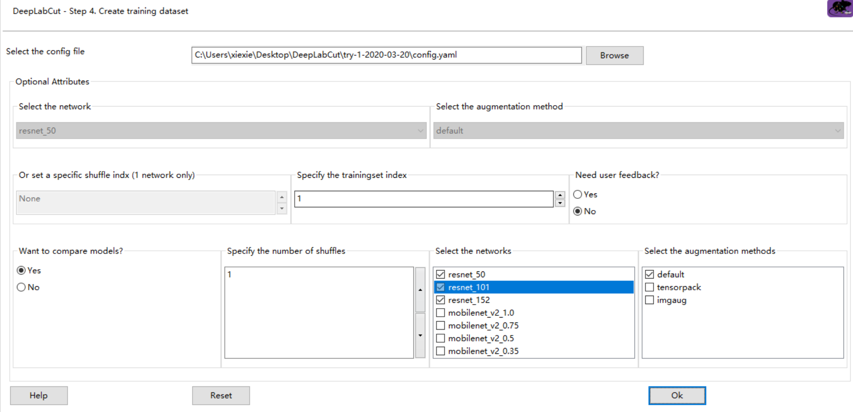Click the trainingset index input field
This screenshot has height=412, width=853.
click(424, 199)
